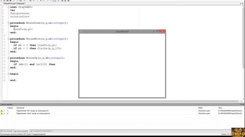Sort errors by the Описание column header
Viewport: 245px width, 137px height.
(20, 108)
